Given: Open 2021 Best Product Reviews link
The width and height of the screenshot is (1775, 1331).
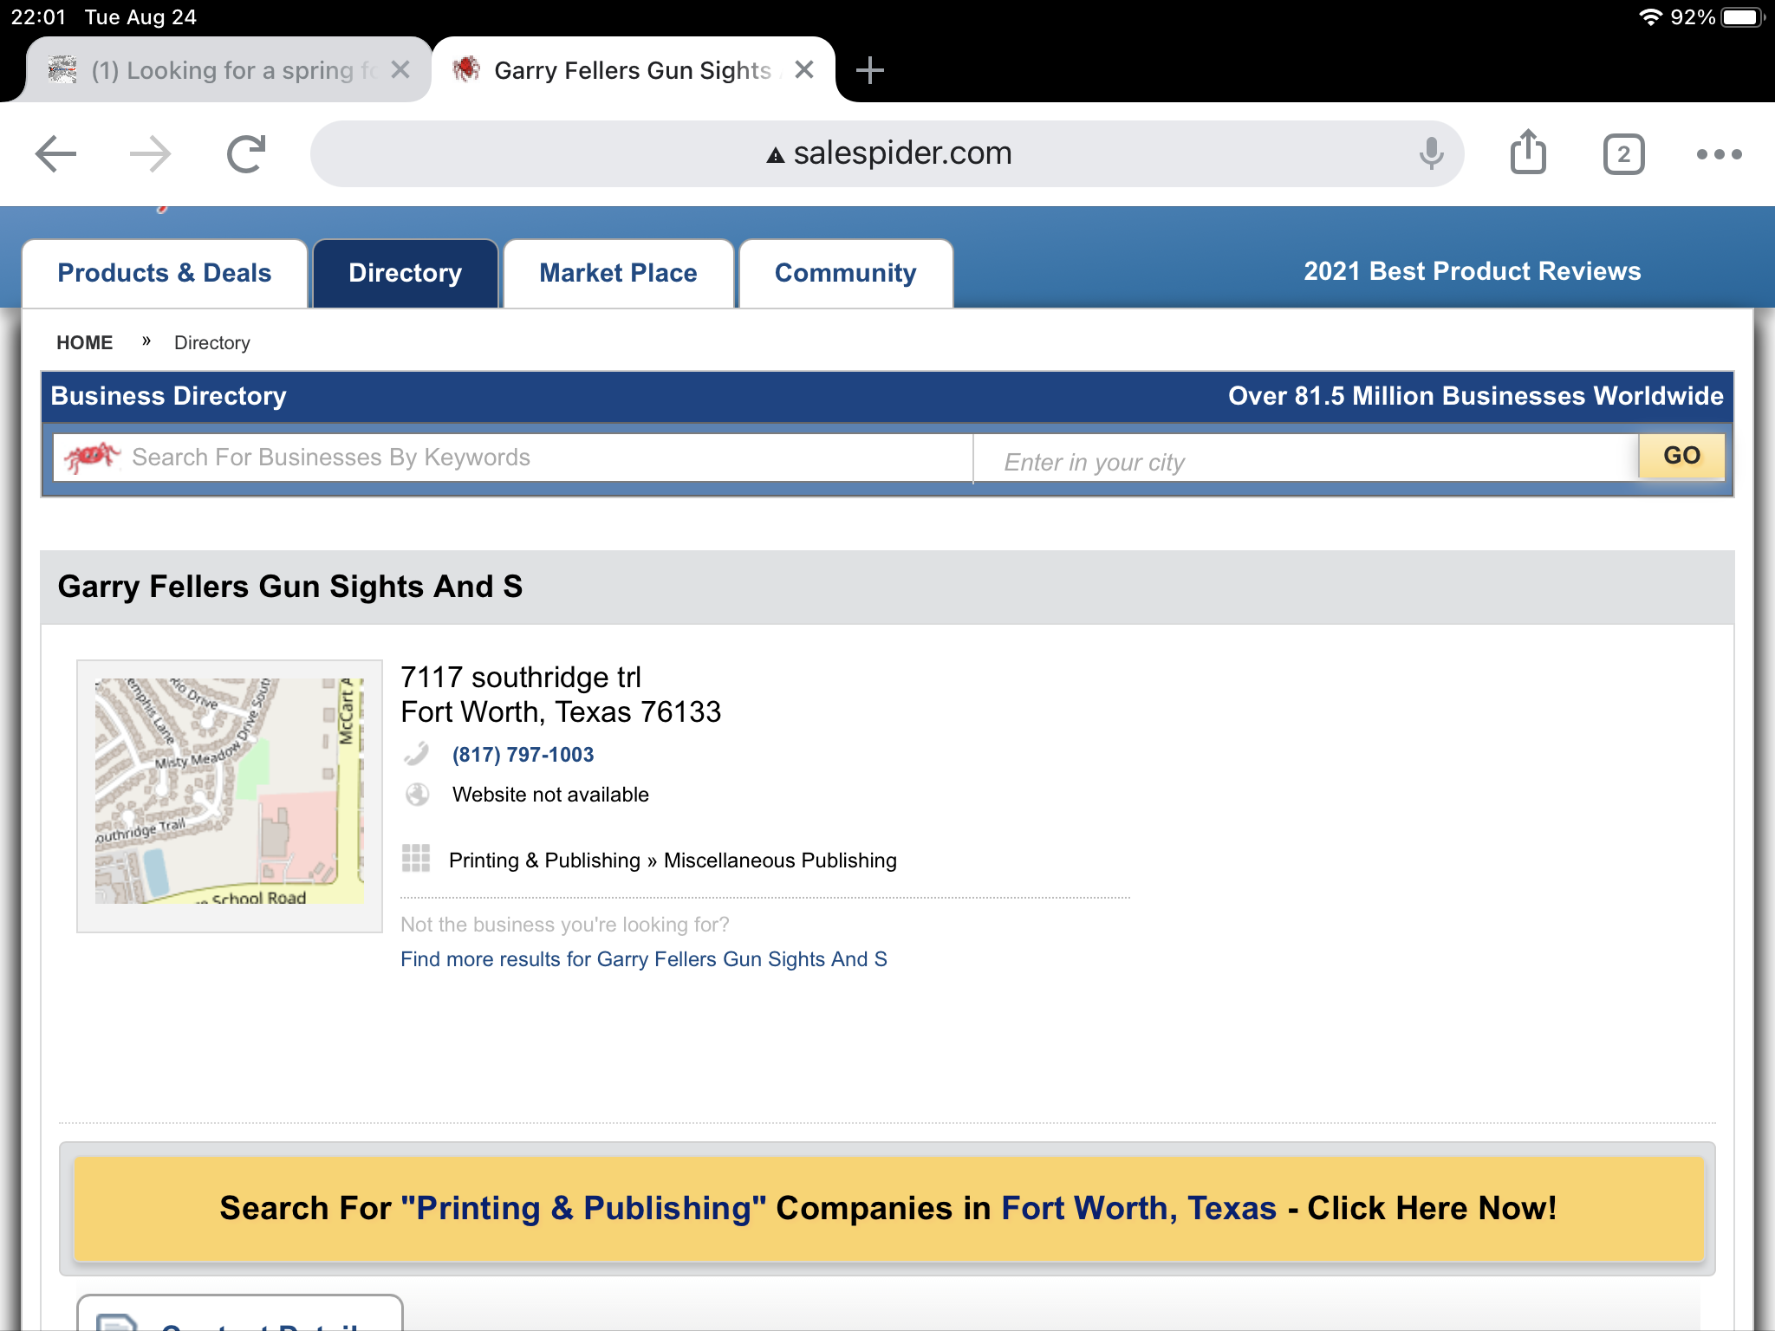Looking at the screenshot, I should click(x=1472, y=271).
